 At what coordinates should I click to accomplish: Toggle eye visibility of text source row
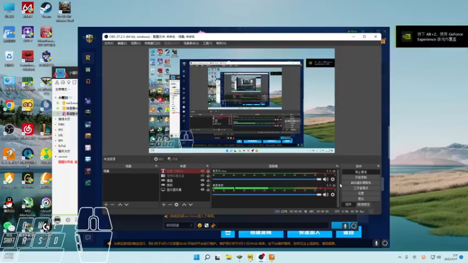[x=202, y=171]
